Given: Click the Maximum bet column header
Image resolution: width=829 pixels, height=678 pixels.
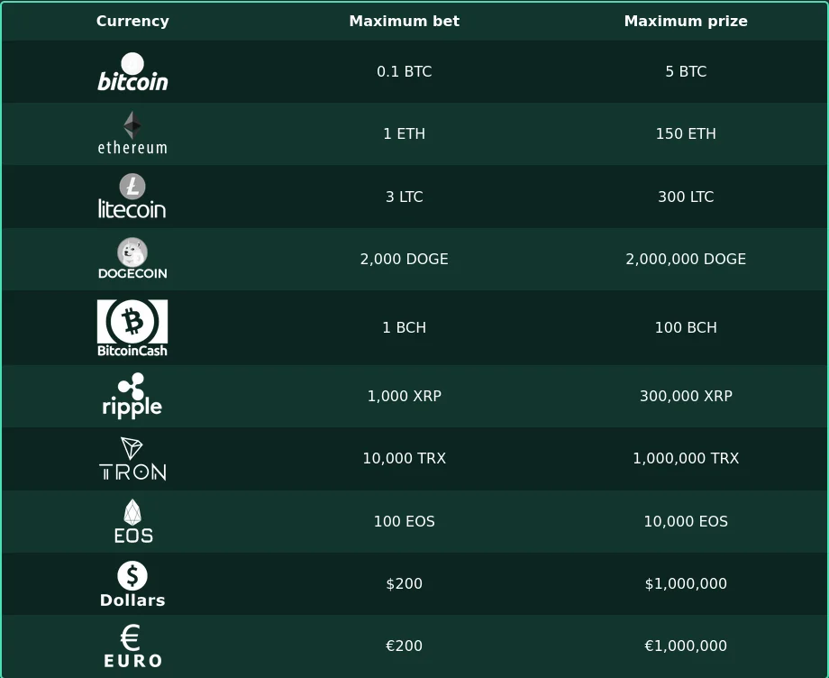Looking at the screenshot, I should [x=405, y=21].
